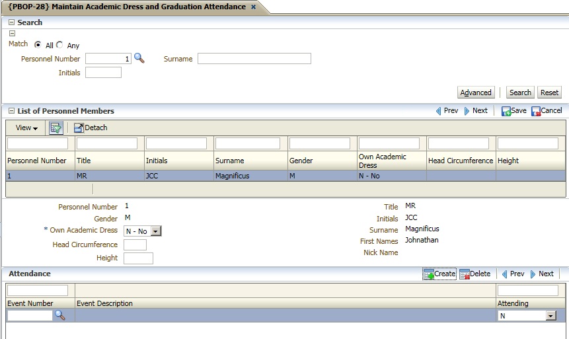Cancel personnel member changes
Image resolution: width=569 pixels, height=339 pixels.
tap(547, 111)
